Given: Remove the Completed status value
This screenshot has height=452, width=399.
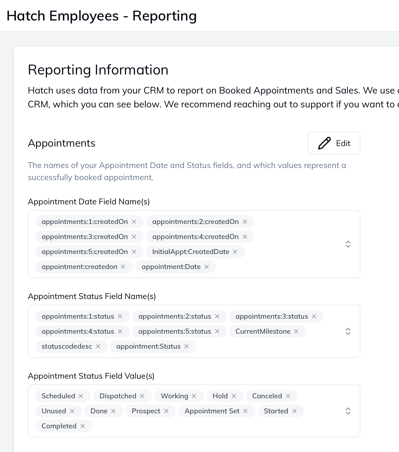Looking at the screenshot, I should (x=82, y=426).
